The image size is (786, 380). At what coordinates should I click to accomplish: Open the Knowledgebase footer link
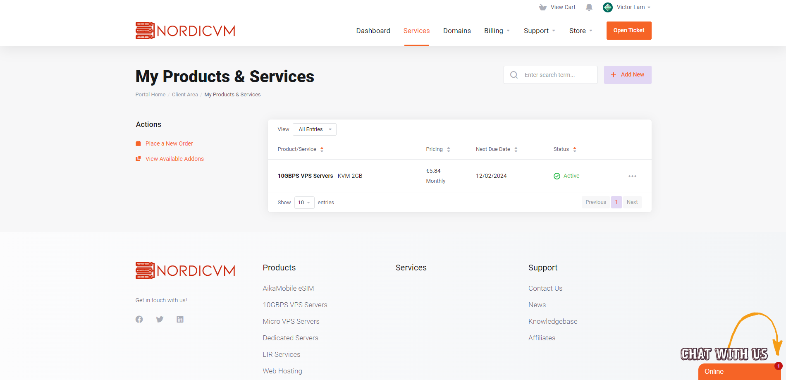(553, 321)
